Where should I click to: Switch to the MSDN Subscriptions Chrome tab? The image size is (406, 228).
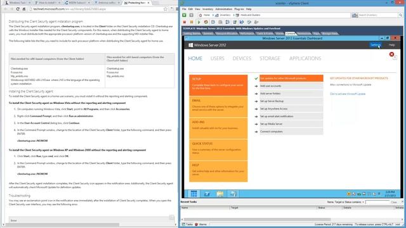tap(77, 3)
